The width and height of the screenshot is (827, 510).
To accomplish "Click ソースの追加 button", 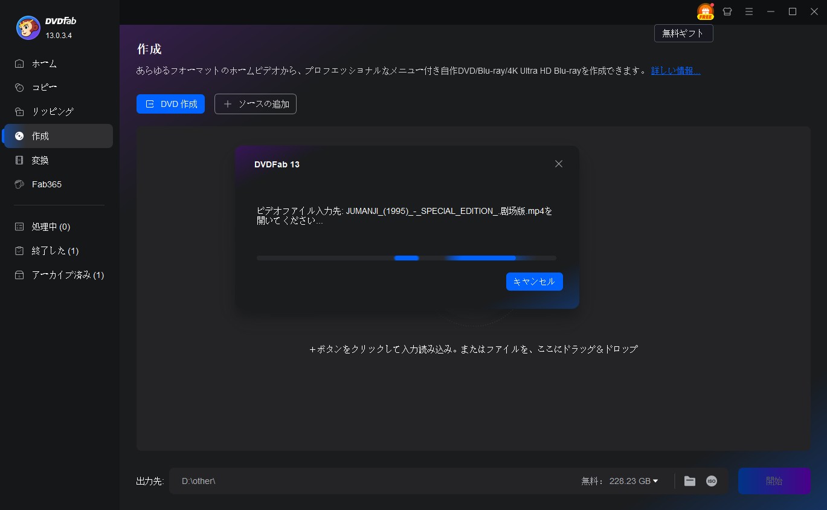I will (256, 104).
